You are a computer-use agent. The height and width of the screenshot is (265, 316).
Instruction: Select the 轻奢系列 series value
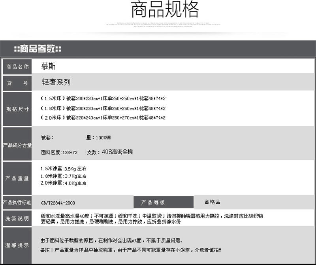click(56, 83)
